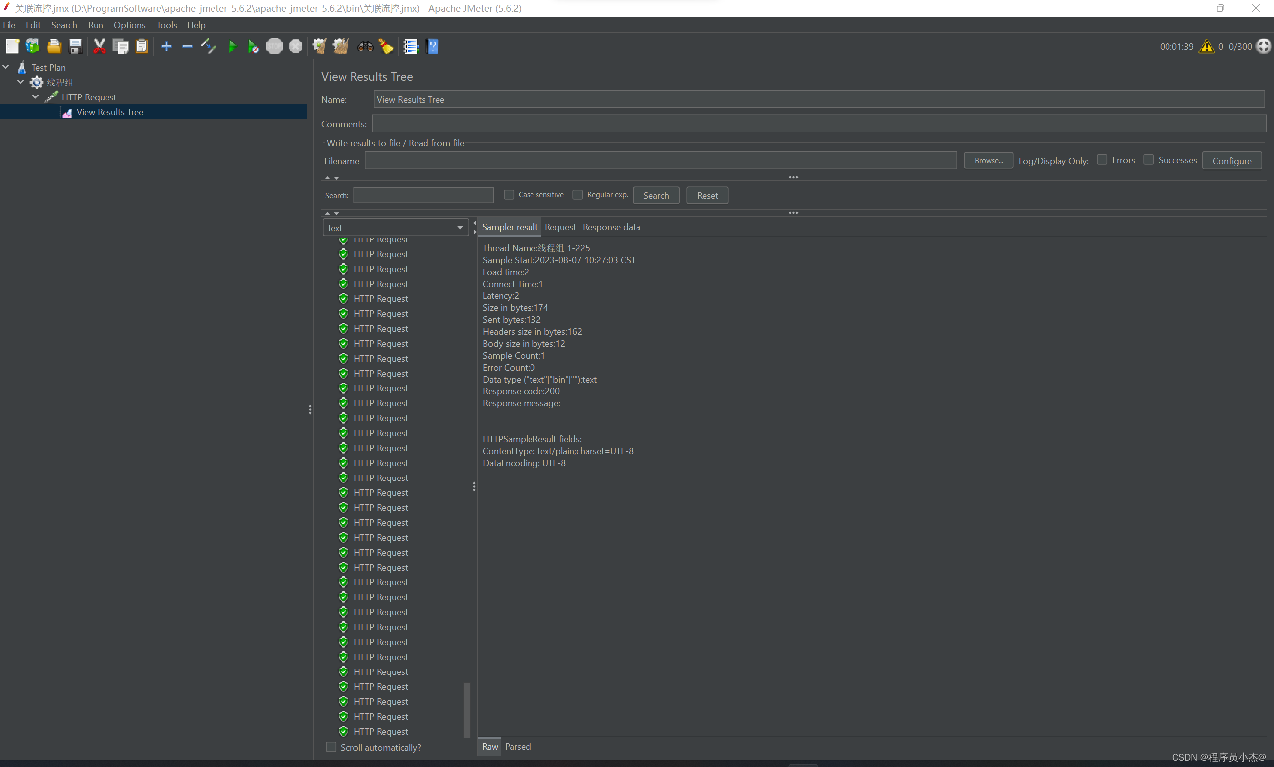This screenshot has height=767, width=1274.
Task: Save the test plan with disk icon
Action: point(75,47)
